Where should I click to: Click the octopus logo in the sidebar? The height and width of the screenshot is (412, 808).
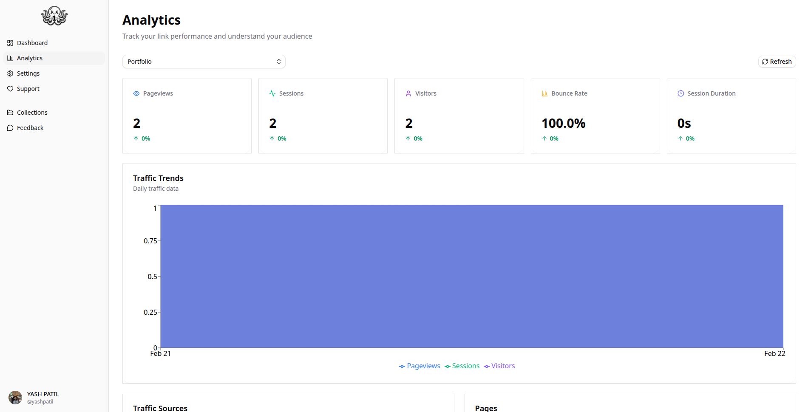[x=54, y=16]
